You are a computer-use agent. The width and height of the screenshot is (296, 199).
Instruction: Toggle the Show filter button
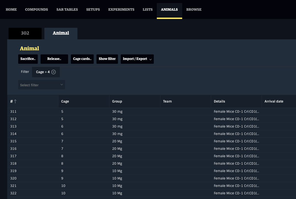107,59
